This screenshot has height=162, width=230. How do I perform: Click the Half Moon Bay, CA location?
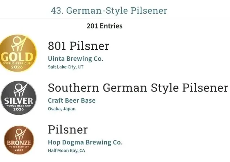[66, 150]
